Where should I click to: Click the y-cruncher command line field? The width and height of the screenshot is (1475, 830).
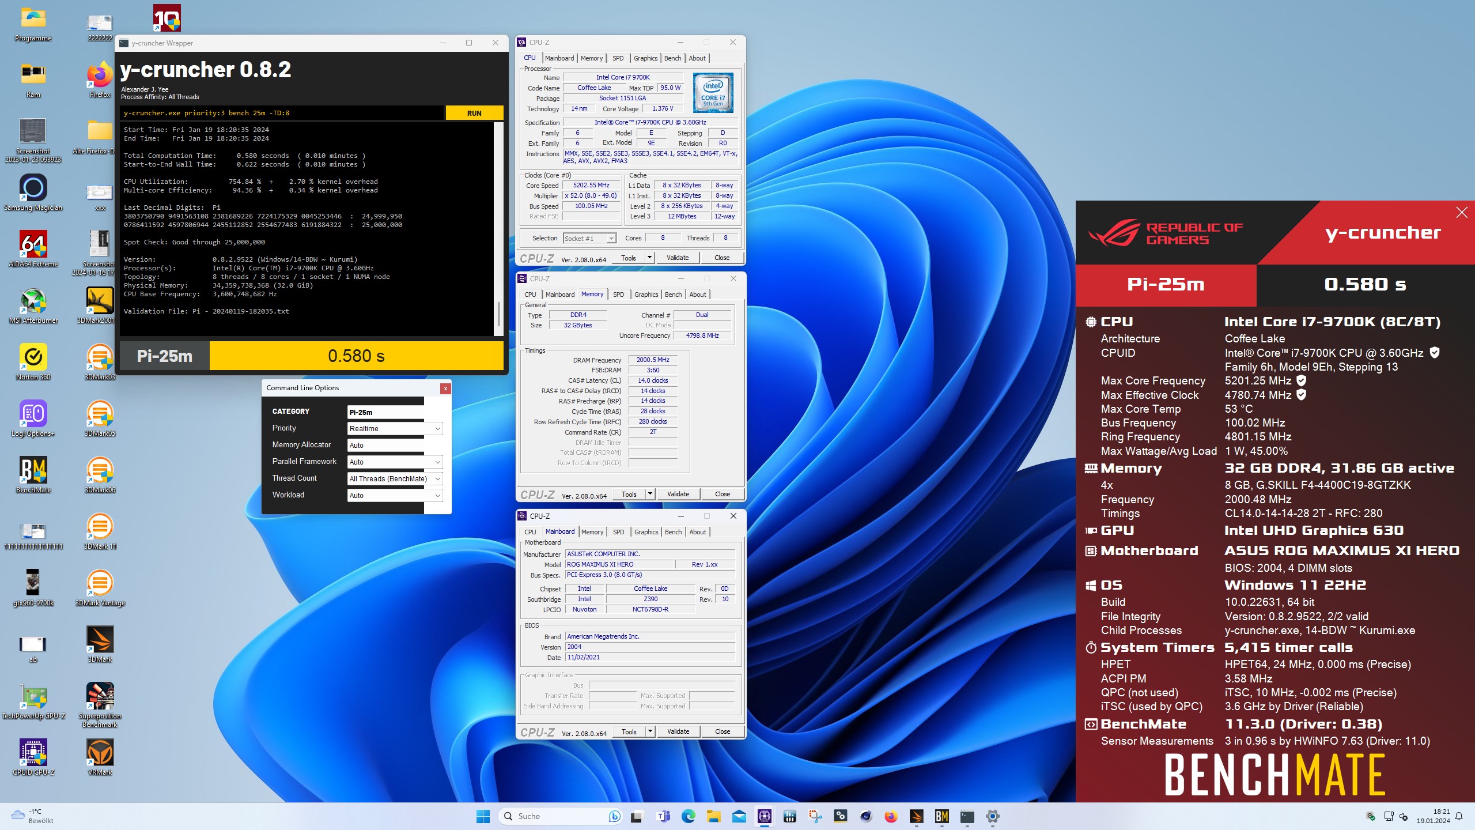click(282, 113)
